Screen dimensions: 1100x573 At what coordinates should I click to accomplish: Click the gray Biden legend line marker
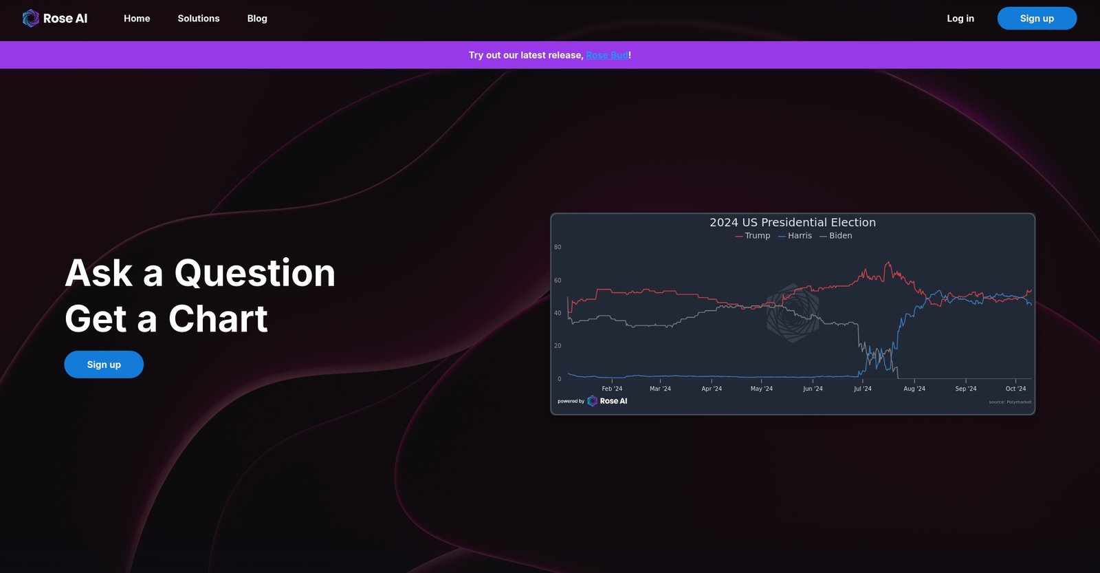(x=823, y=236)
